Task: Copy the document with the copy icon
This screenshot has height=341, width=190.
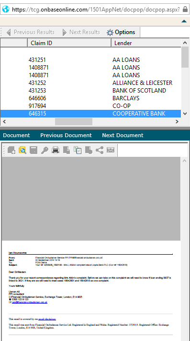Action: pos(78,150)
